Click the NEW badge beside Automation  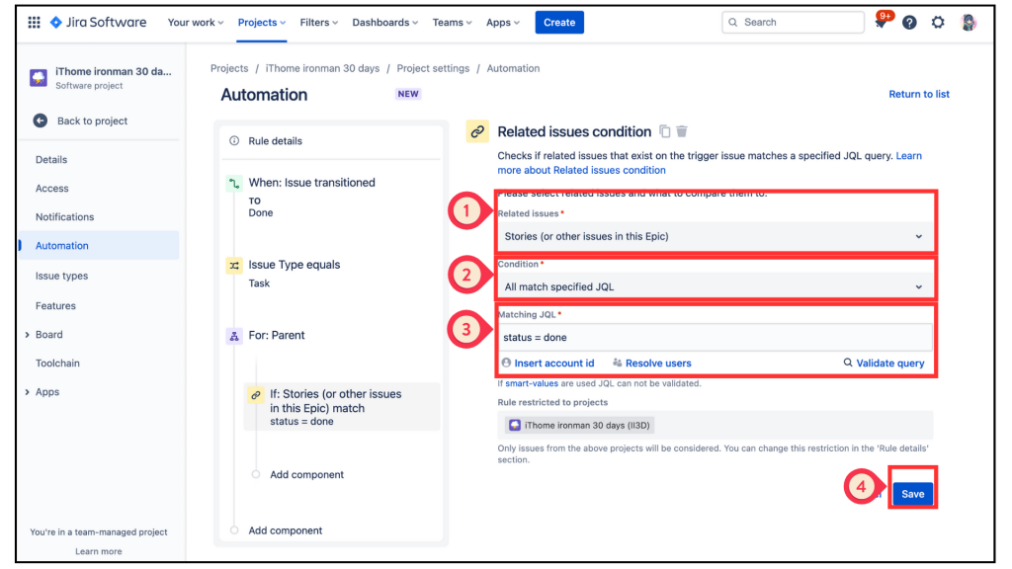408,94
